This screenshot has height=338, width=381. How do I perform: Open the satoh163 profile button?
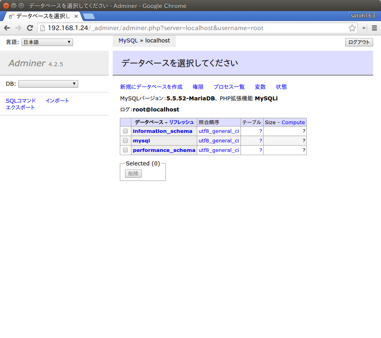(363, 15)
